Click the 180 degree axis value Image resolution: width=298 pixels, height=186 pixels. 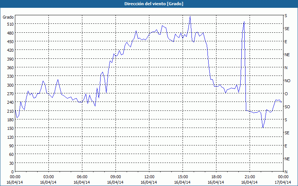coord(10,120)
